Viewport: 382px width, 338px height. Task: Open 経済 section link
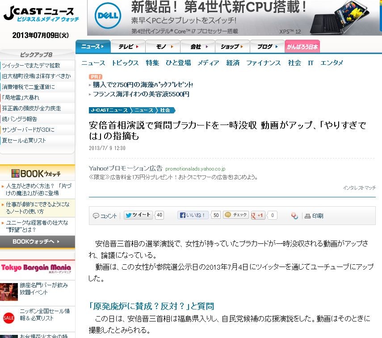[233, 63]
